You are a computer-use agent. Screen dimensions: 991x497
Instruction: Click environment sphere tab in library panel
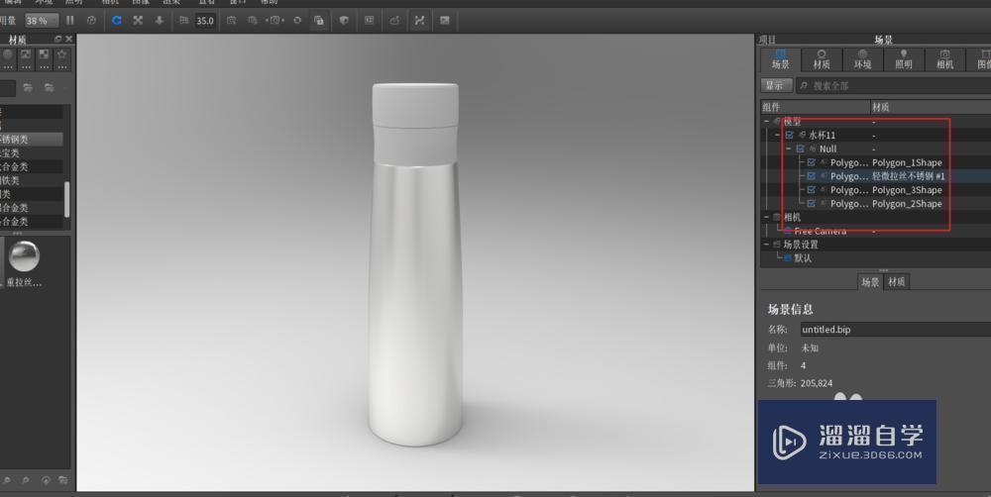(x=8, y=58)
